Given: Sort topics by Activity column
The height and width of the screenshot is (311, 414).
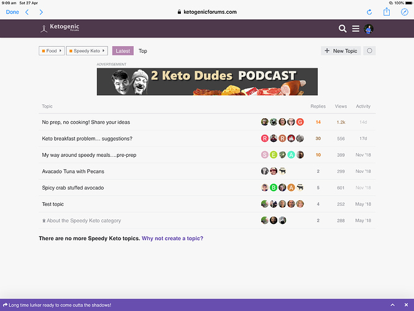Looking at the screenshot, I should click(363, 106).
